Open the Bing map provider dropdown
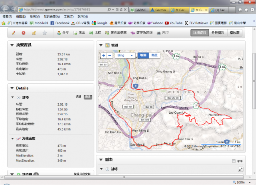The height and width of the screenshot is (185, 256). pyautogui.click(x=125, y=56)
